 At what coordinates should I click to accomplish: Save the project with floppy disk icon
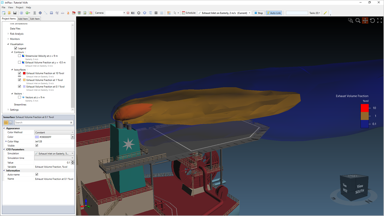[15, 13]
